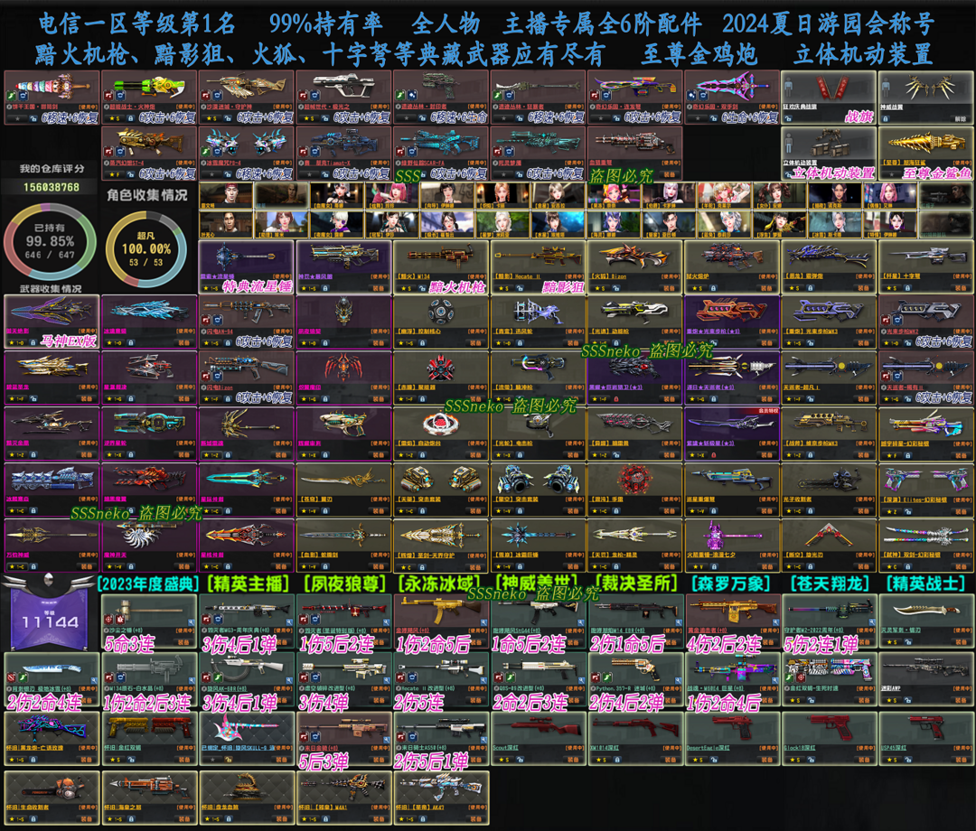The image size is (976, 831).
Task: Select the 怀旧|生命收割者 chainsaw
Action: point(52,798)
